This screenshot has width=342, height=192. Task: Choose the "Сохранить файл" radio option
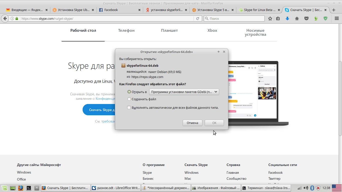[x=129, y=99]
